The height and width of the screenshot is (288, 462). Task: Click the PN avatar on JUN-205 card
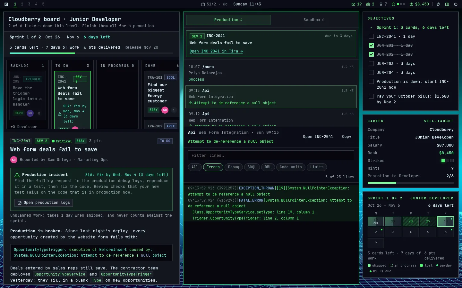(x=30, y=113)
